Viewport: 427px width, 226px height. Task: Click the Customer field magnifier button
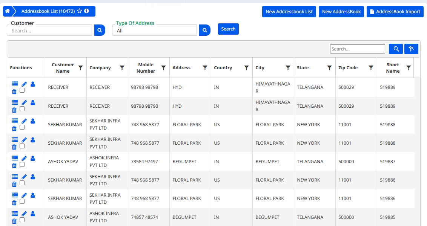click(100, 30)
